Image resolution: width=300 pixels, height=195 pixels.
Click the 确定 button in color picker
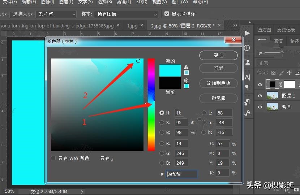(x=218, y=55)
